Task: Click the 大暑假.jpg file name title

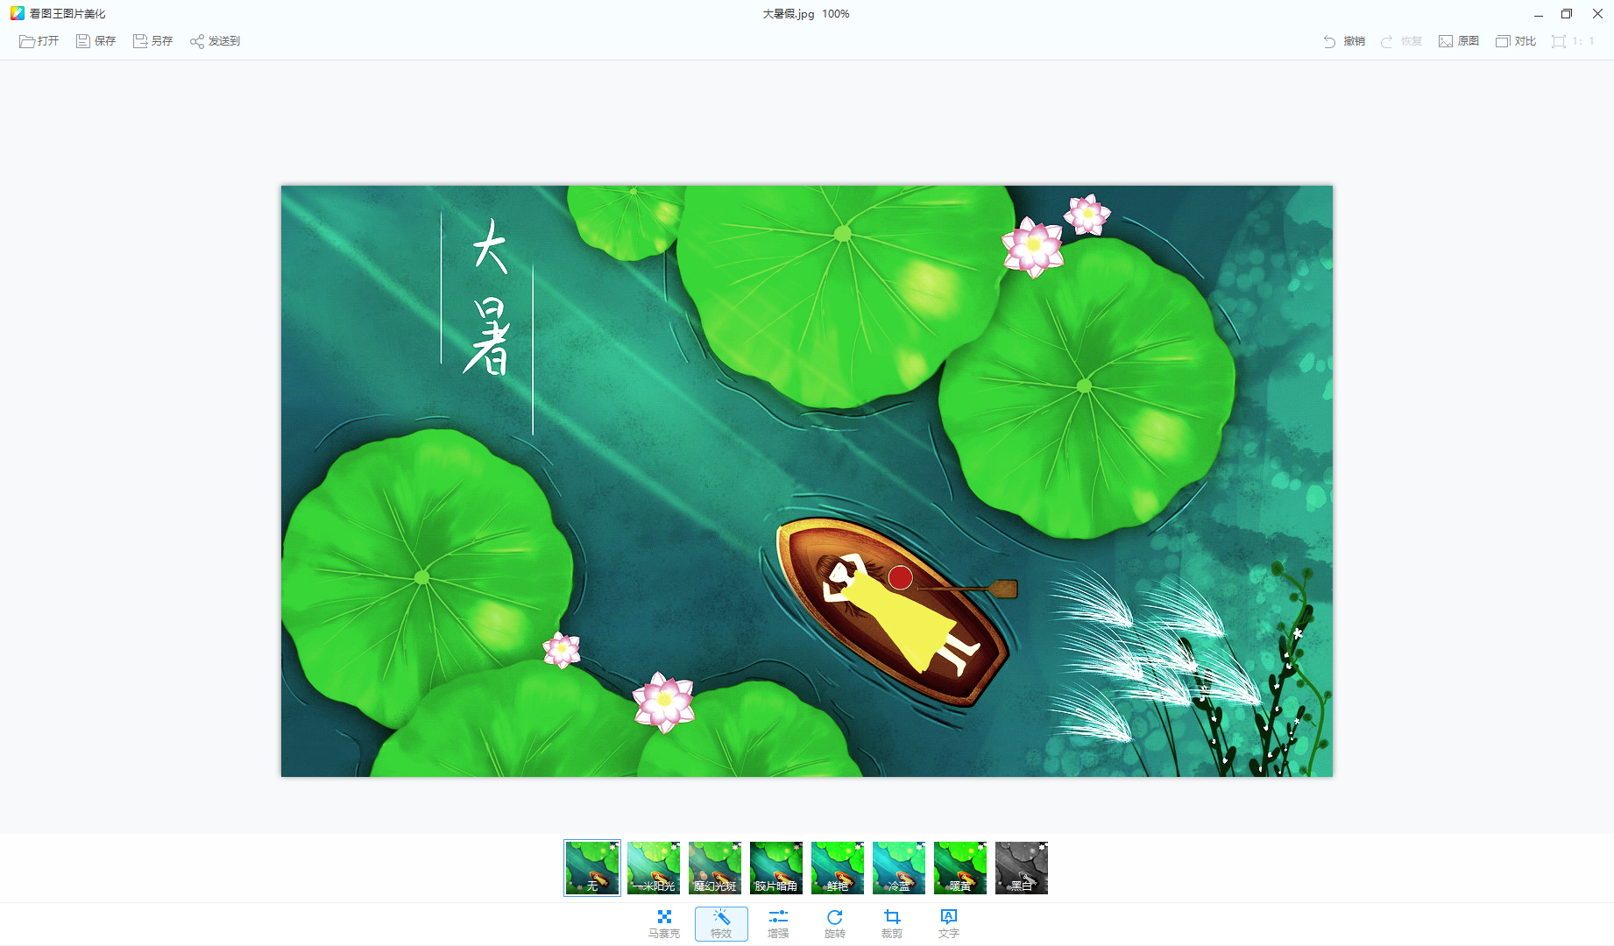Action: [789, 14]
